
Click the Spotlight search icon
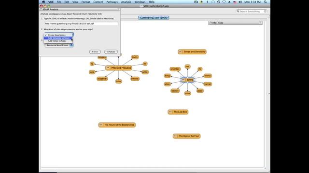click(x=265, y=2)
